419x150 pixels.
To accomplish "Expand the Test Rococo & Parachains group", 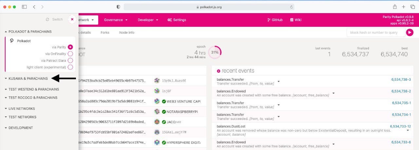I will (x=31, y=98).
